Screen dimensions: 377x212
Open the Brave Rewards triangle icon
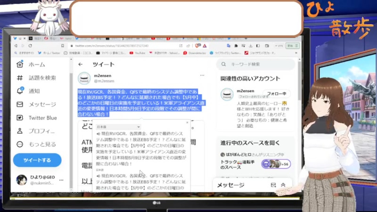[x=205, y=46]
